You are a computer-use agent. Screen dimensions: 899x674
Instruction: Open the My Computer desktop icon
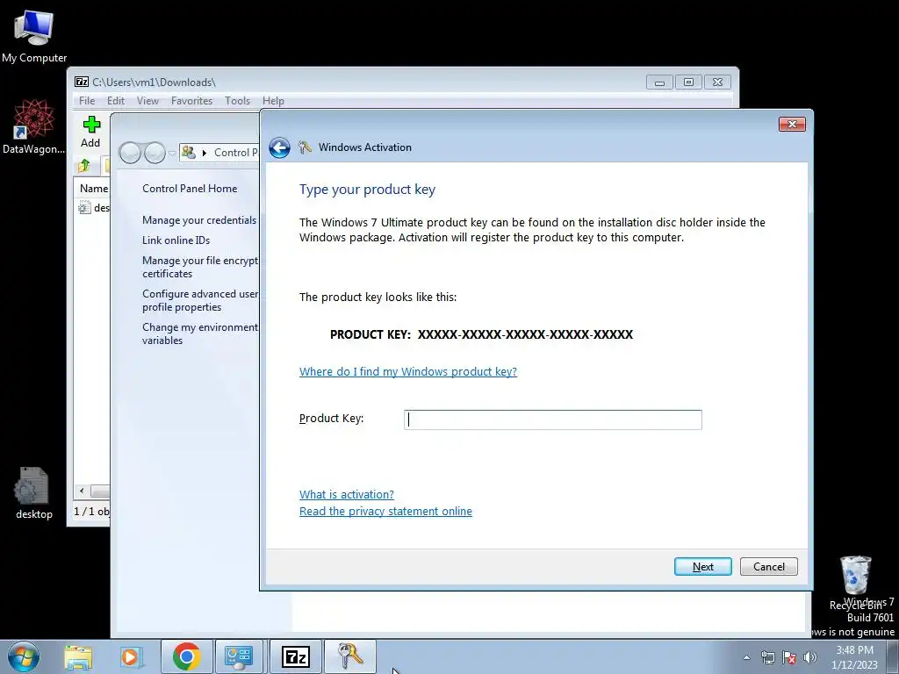pyautogui.click(x=34, y=35)
